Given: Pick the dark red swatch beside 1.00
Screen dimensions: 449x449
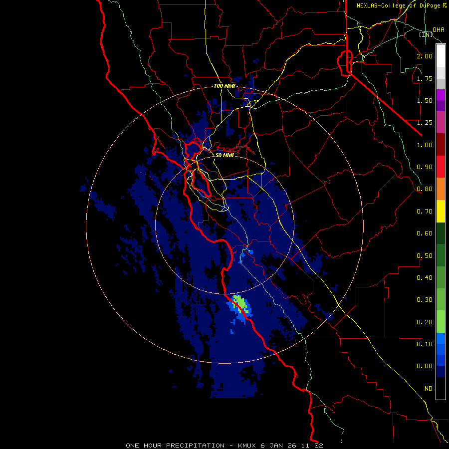Looking at the screenshot, I should click(x=441, y=145).
